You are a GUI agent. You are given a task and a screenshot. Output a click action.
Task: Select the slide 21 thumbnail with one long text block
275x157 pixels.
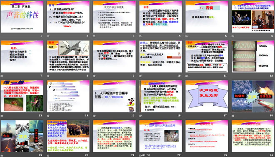(114, 136)
